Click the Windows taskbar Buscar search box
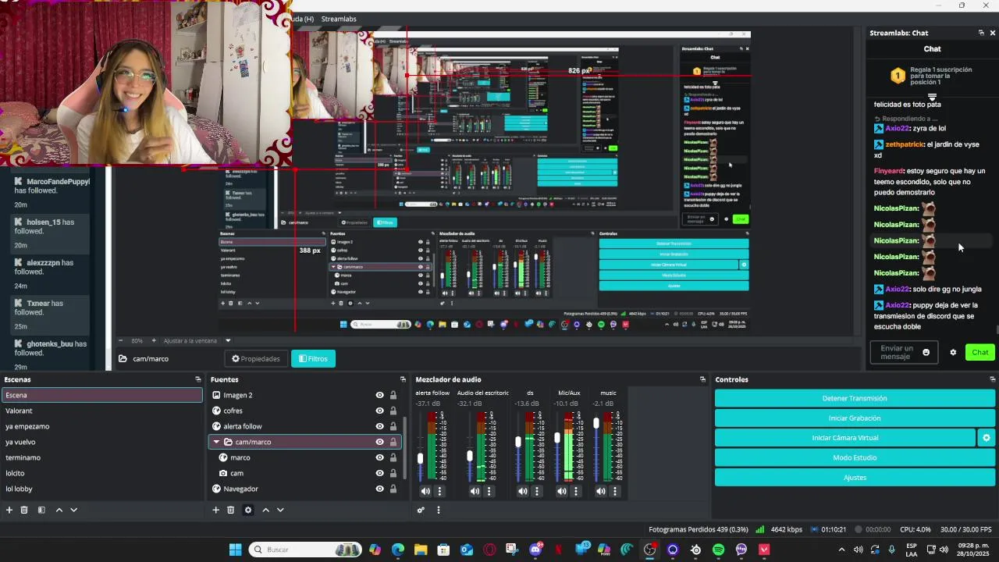The image size is (999, 562). tap(305, 550)
